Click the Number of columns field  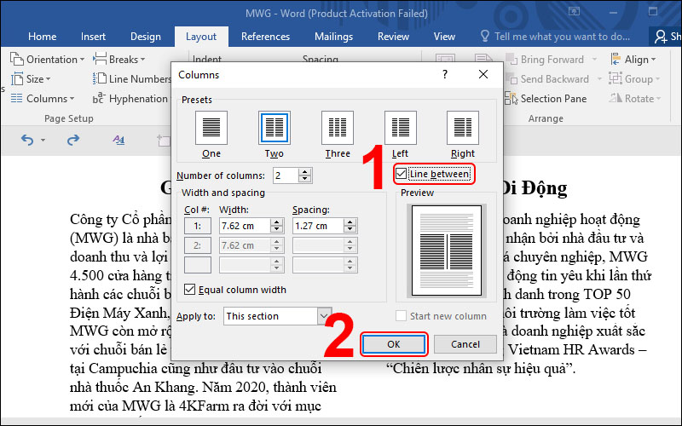coord(286,176)
